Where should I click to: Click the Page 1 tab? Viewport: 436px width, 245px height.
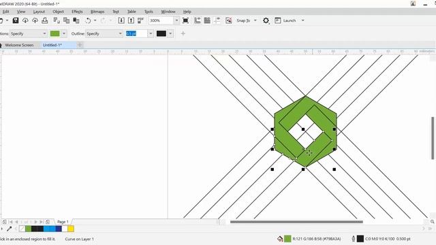(x=63, y=222)
